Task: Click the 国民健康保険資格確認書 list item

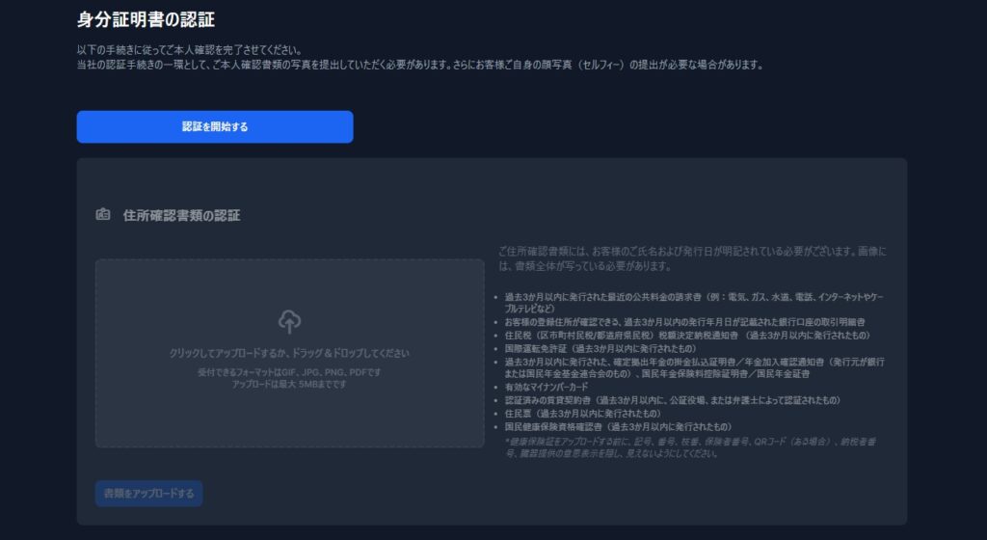Action: 618,426
